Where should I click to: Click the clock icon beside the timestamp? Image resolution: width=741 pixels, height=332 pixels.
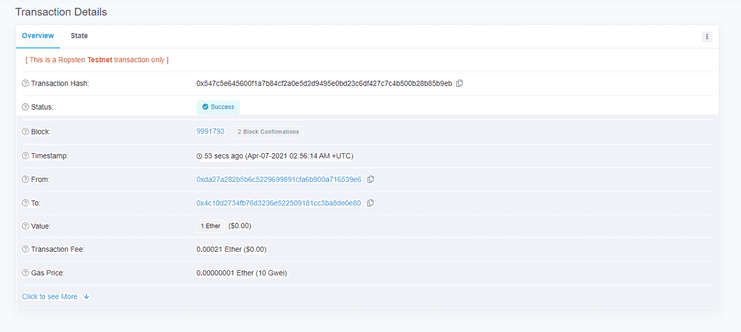pyautogui.click(x=199, y=156)
